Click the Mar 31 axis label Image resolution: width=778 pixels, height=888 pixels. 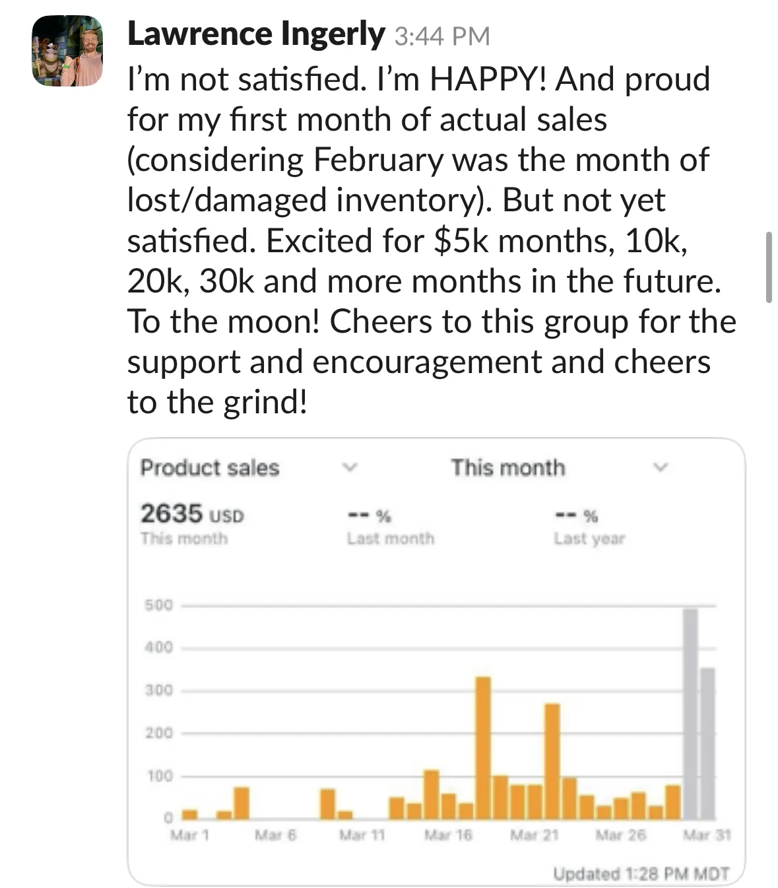pos(707,835)
